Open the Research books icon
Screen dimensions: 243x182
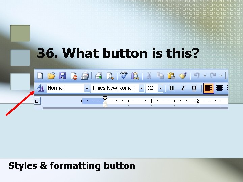coord(135,76)
